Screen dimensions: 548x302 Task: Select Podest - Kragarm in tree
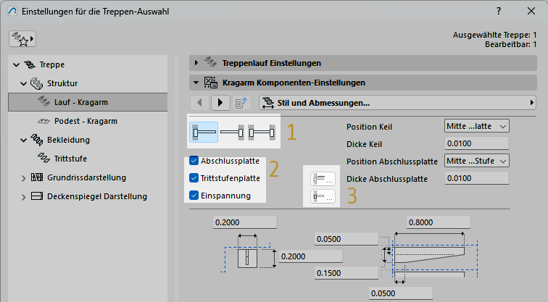point(86,121)
